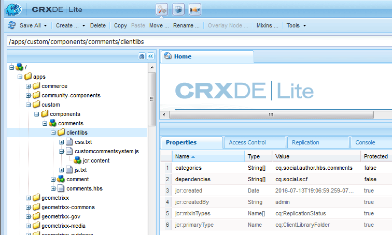Click the js.txt file icon

coord(69,170)
